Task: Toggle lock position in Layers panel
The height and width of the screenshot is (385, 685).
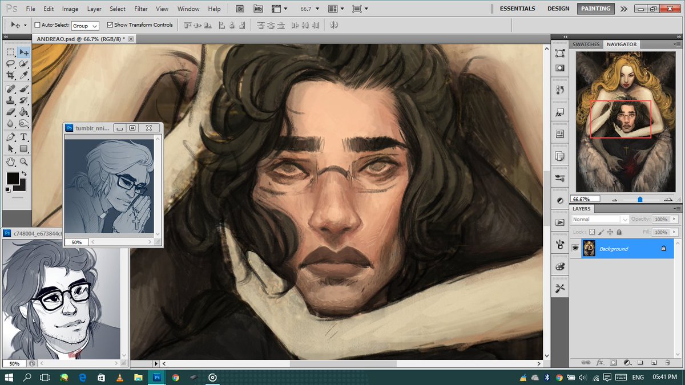Action: (610, 232)
